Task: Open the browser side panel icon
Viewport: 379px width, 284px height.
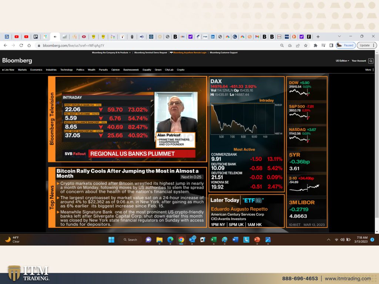Action: coord(331,45)
